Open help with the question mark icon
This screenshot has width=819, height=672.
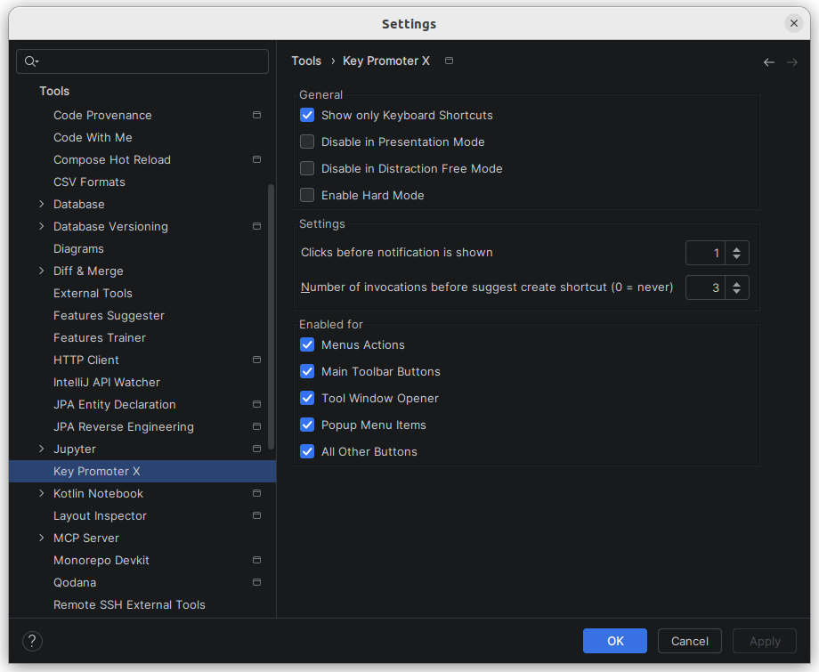(32, 641)
